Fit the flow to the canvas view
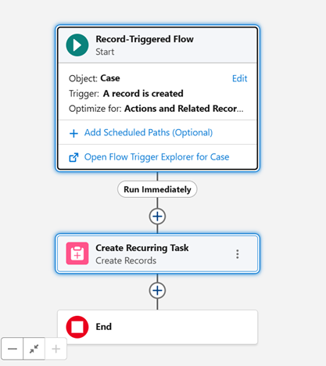This screenshot has height=366, width=326. click(34, 349)
